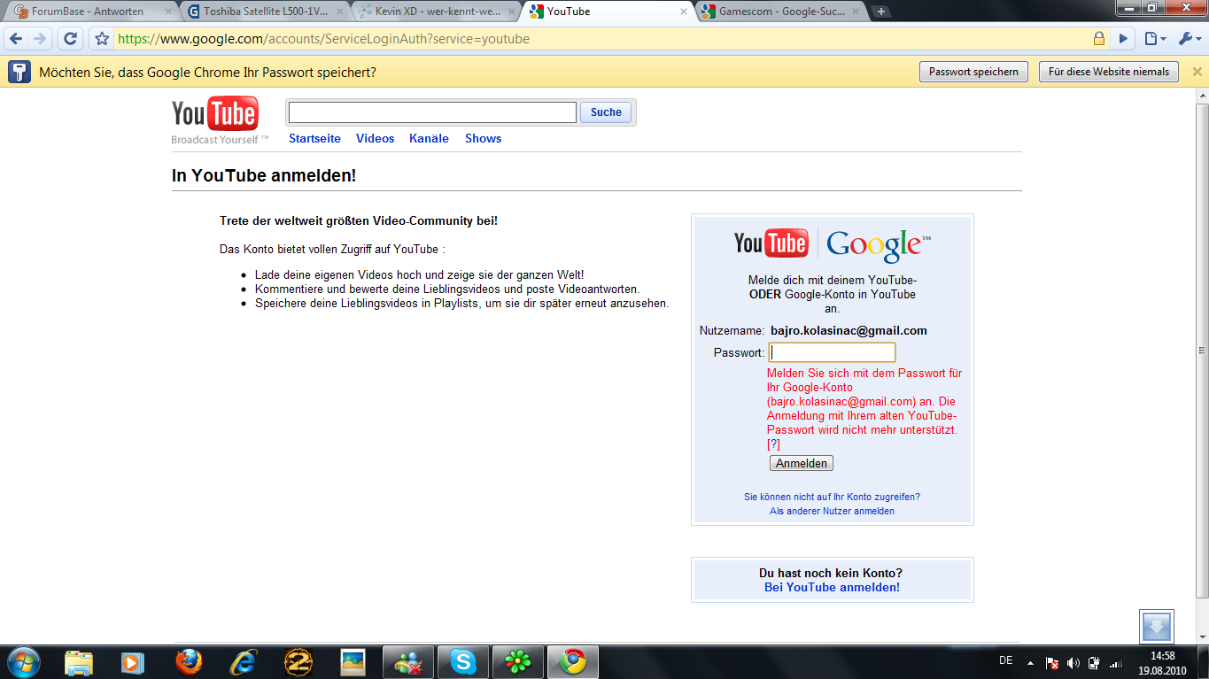
Task: Show hidden system tray icons
Action: [1030, 662]
